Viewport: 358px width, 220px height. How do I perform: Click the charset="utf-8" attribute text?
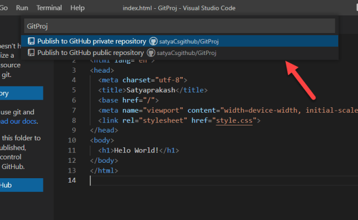153,80
